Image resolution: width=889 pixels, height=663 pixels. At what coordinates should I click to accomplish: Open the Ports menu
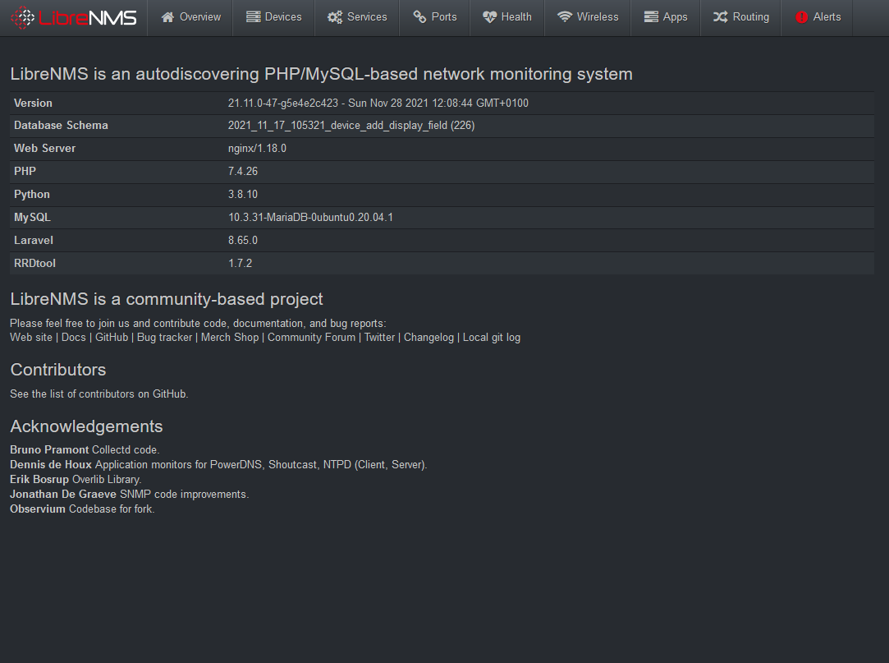pos(435,17)
